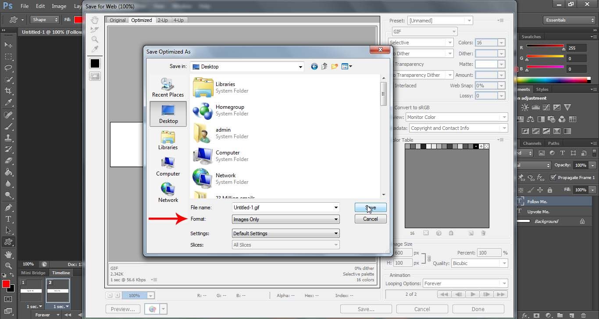
Task: Switch to the Original tab
Action: point(118,20)
